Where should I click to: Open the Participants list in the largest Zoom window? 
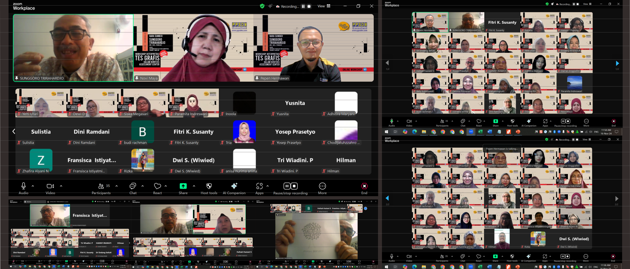coord(101,186)
